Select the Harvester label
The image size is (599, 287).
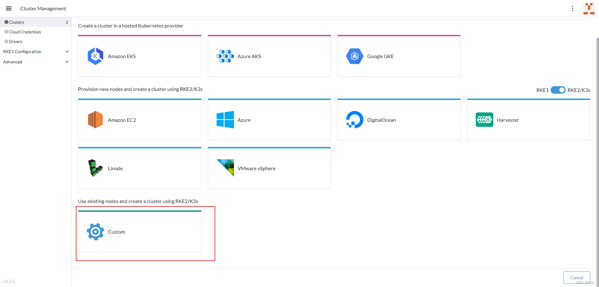pyautogui.click(x=508, y=120)
